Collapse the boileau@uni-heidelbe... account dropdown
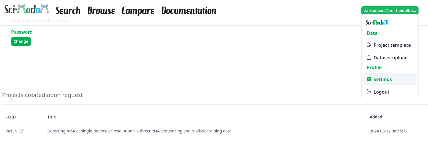428x145 pixels. 390,11
